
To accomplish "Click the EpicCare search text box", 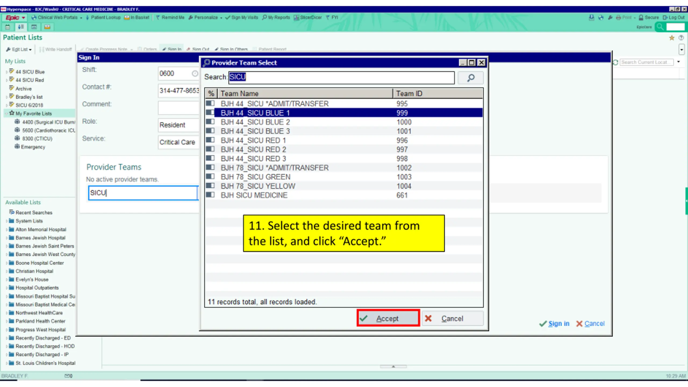I will click(675, 27).
